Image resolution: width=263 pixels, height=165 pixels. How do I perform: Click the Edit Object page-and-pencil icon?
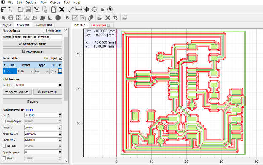[37, 9]
